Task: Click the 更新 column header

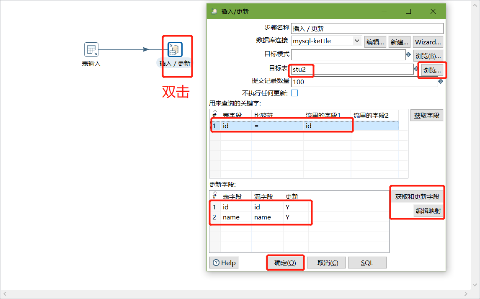Action: [x=295, y=196]
